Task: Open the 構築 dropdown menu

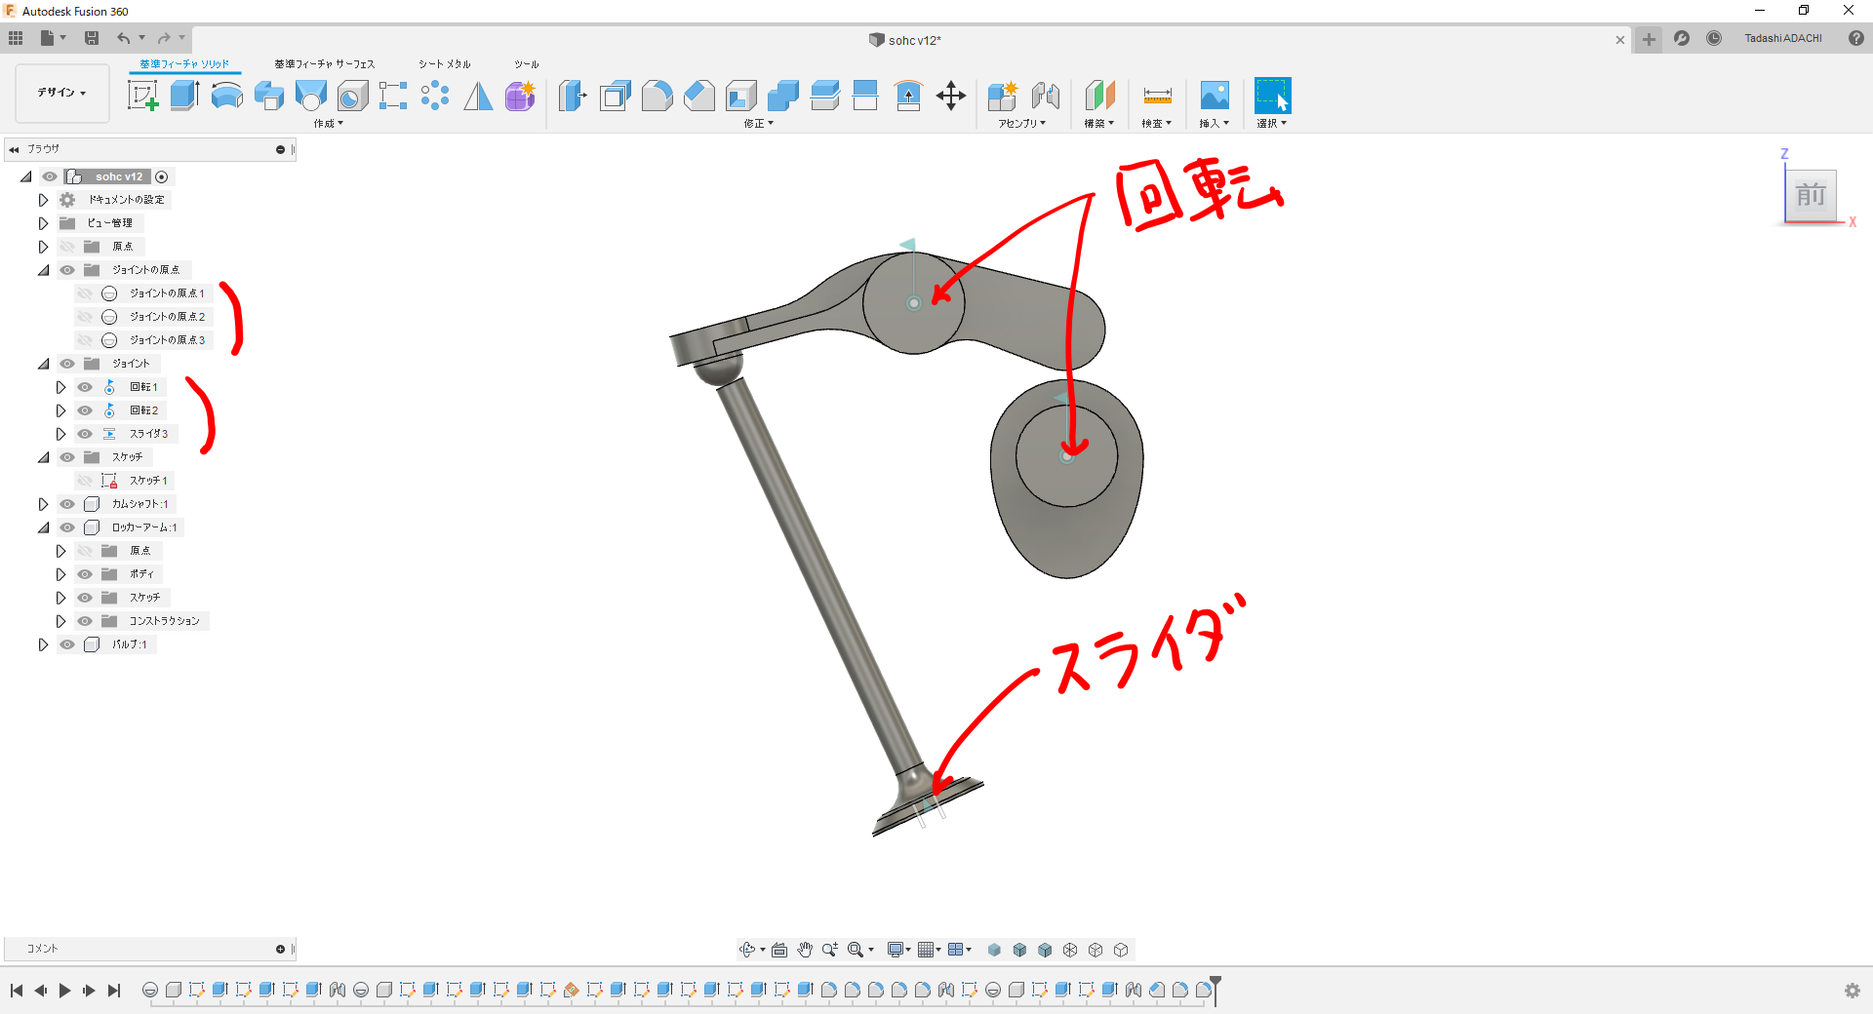Action: click(x=1099, y=124)
